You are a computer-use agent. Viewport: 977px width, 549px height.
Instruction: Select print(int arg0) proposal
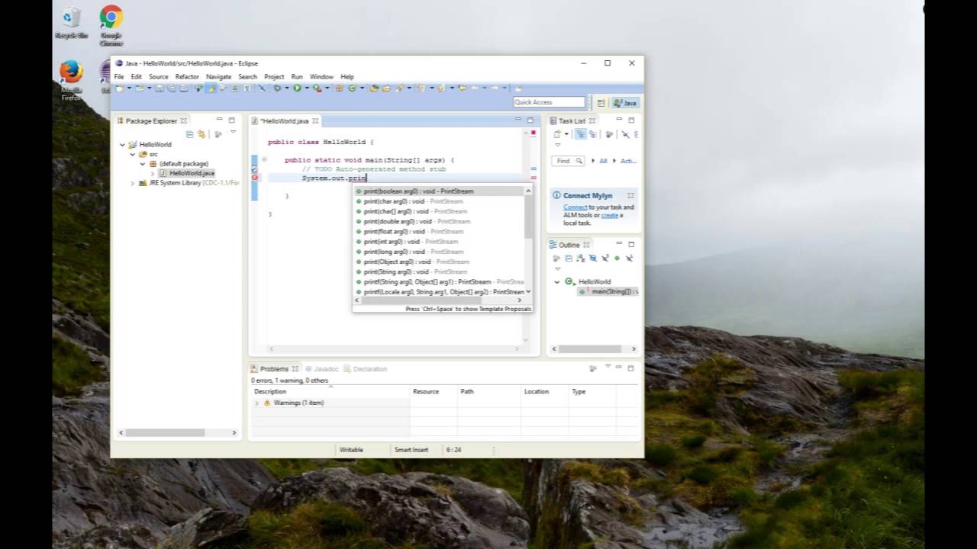pyautogui.click(x=440, y=242)
